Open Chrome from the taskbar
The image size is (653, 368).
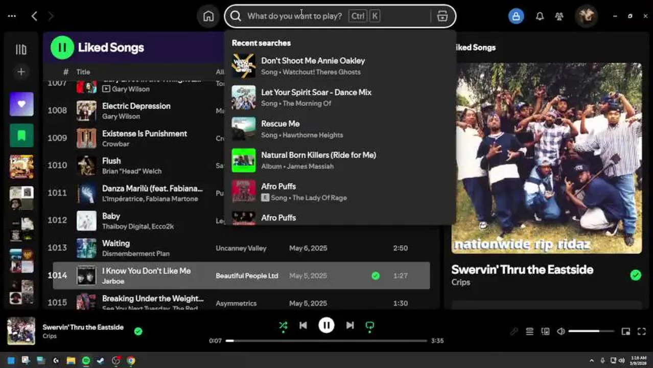point(131,360)
